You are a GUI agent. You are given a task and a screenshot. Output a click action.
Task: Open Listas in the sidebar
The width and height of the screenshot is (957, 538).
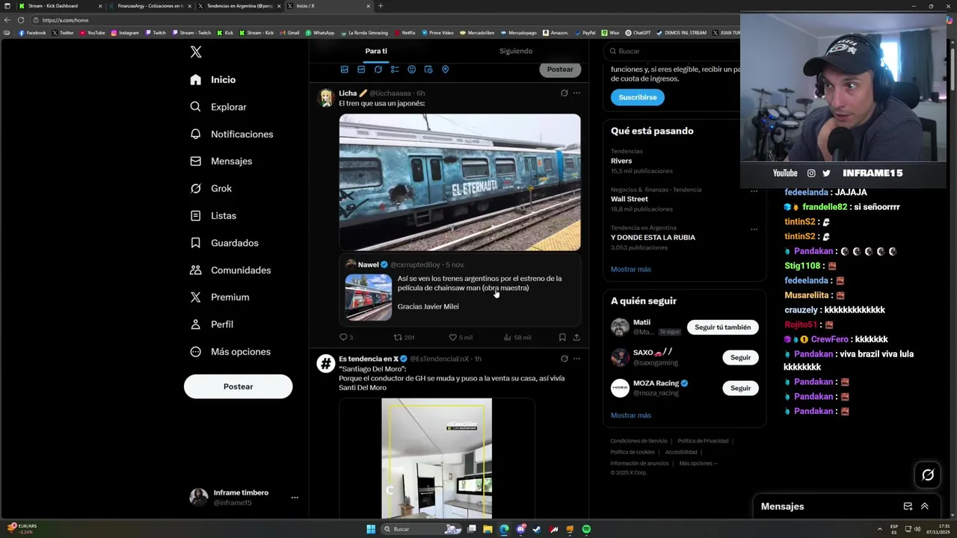coord(213,216)
